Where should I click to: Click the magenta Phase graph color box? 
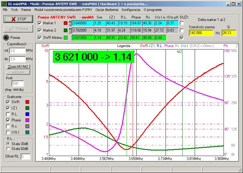[27, 120]
